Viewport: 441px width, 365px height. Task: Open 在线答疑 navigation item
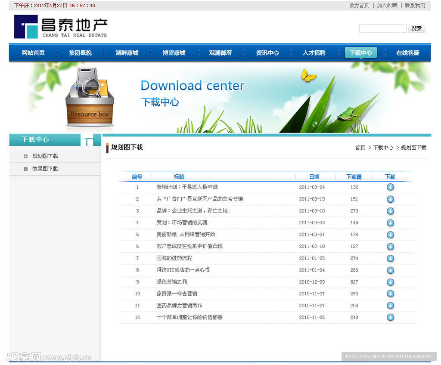[x=407, y=53]
